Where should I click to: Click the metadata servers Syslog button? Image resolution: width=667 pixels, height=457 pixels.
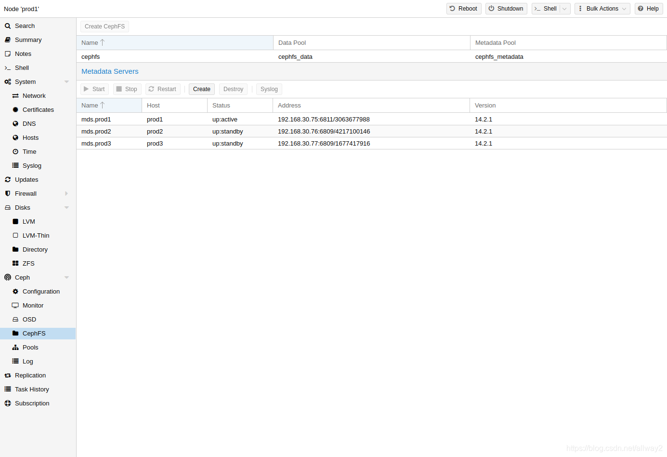tap(269, 89)
